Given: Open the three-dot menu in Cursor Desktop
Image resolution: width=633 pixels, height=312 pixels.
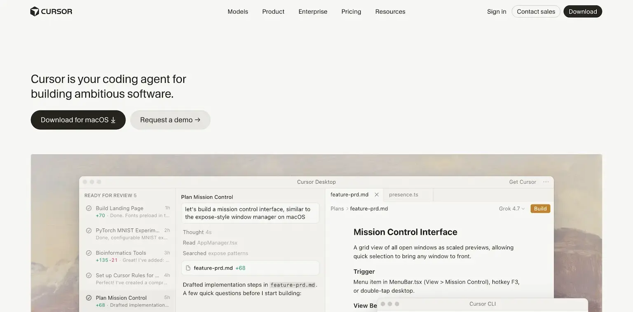Looking at the screenshot, I should pos(546,182).
